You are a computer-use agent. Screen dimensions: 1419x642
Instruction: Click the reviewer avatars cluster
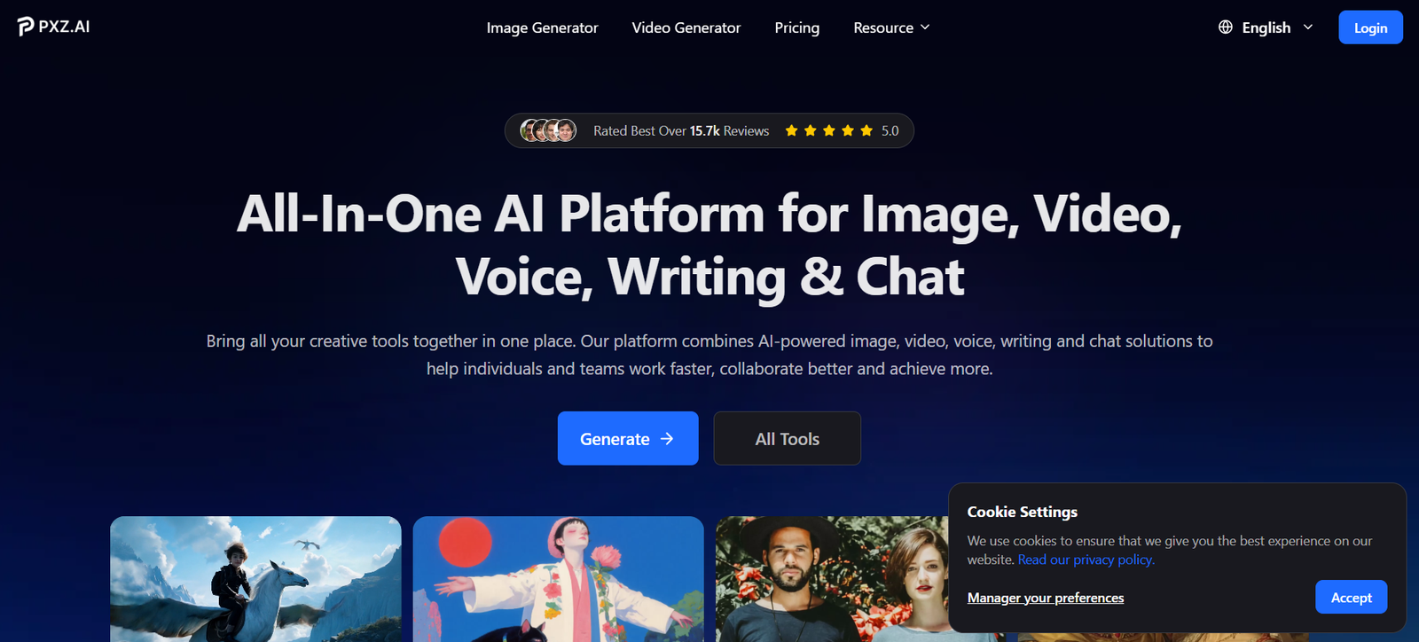click(548, 131)
